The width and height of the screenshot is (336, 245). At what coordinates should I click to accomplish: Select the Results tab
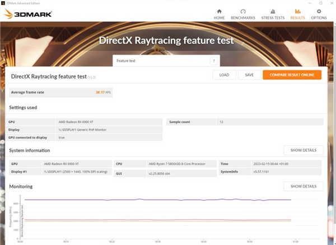click(298, 15)
